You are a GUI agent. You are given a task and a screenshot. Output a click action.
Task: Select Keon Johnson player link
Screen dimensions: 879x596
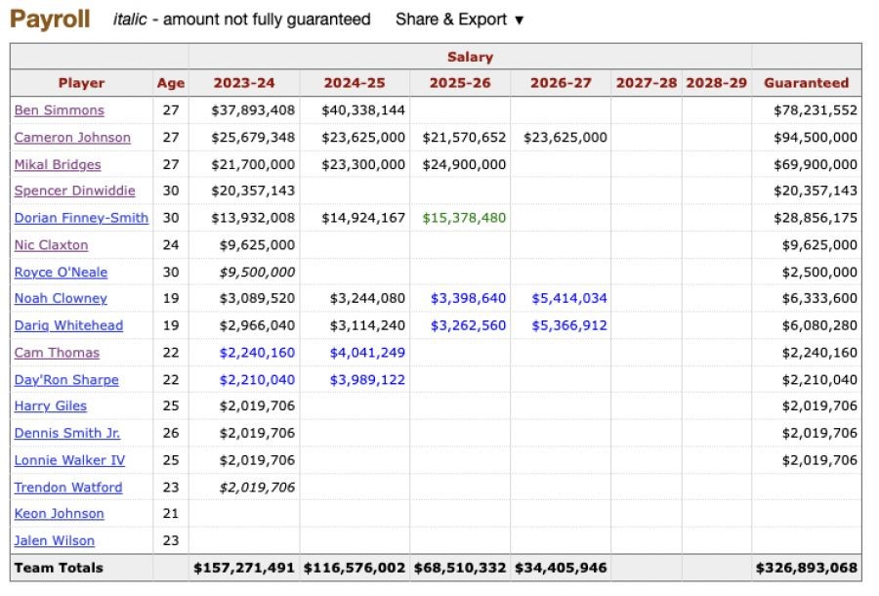pos(59,514)
